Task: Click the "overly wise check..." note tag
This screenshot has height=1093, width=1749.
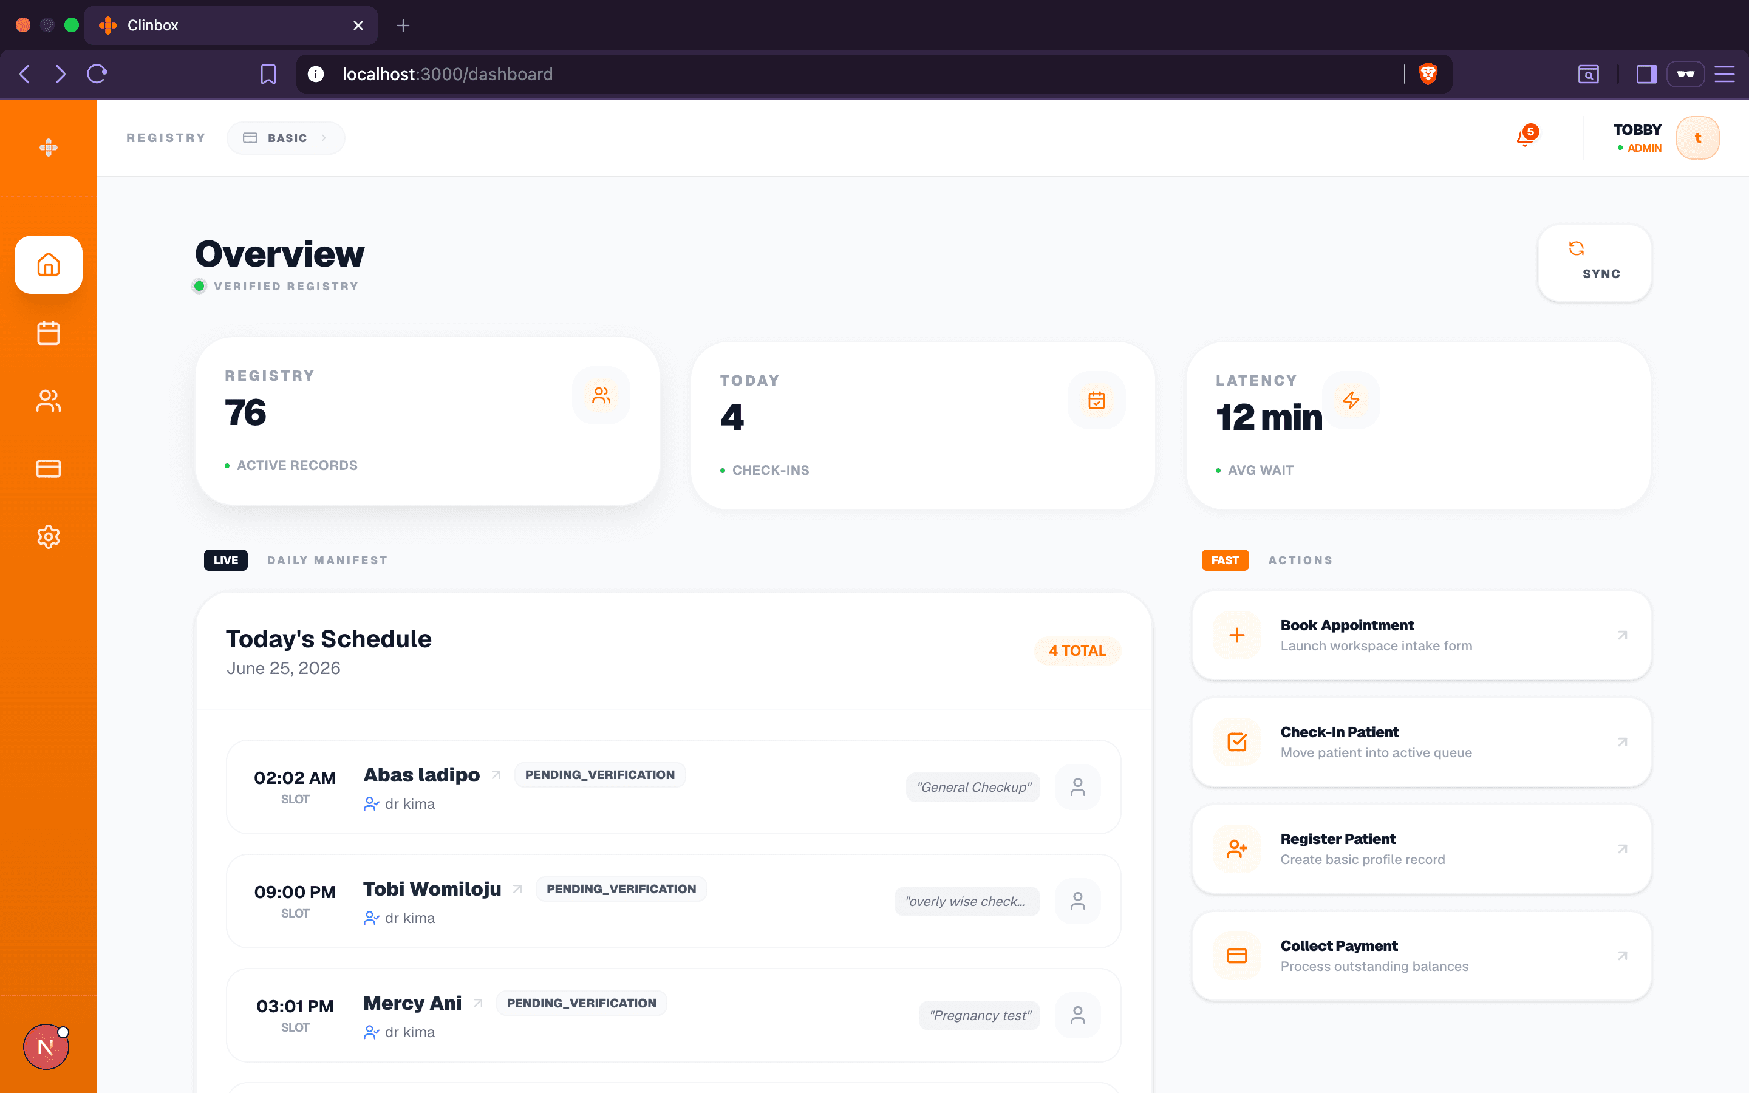Action: pyautogui.click(x=967, y=902)
